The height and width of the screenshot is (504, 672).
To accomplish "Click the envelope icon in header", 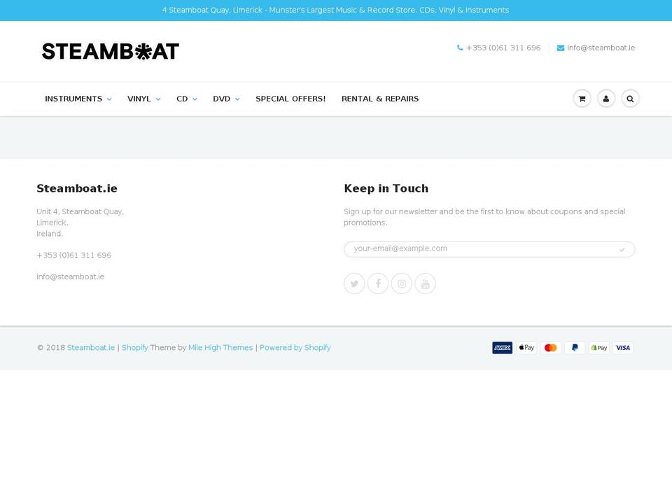I will point(561,48).
